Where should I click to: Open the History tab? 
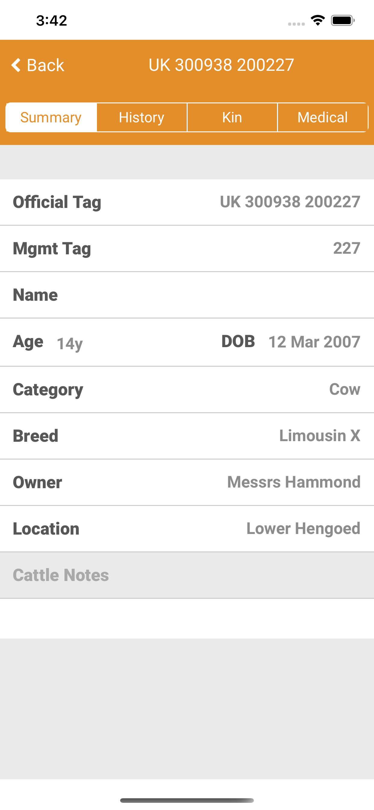click(x=142, y=117)
